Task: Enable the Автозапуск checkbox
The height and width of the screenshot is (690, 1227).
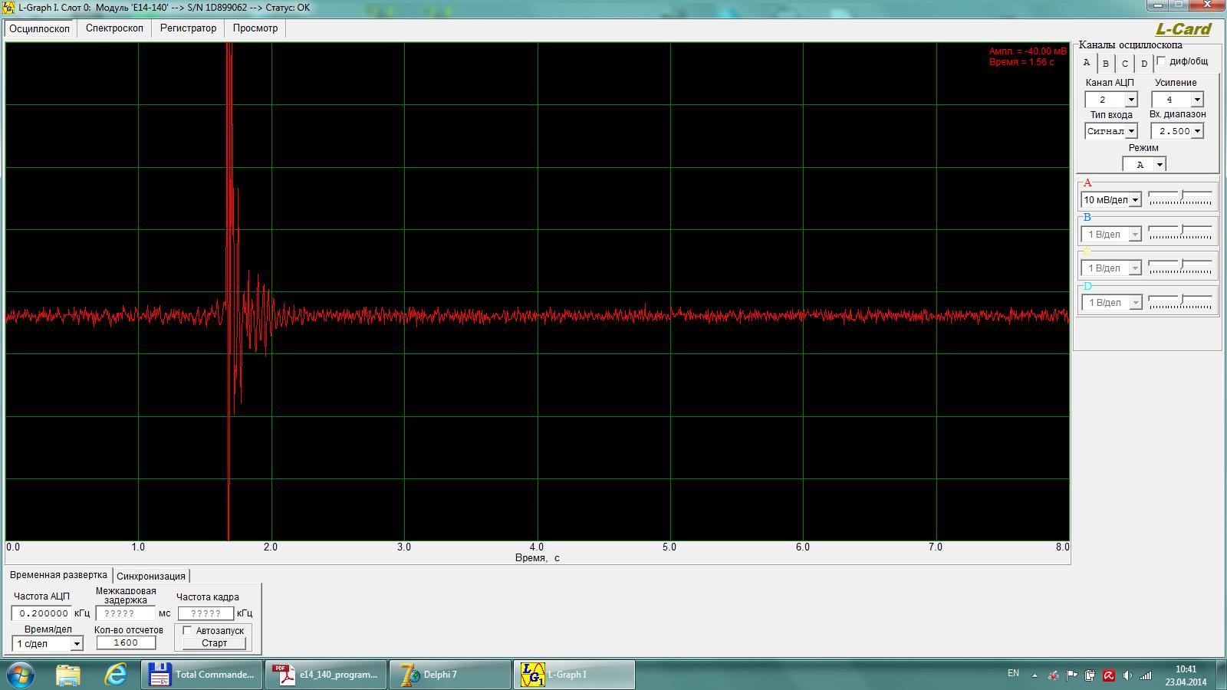Action: 187,631
